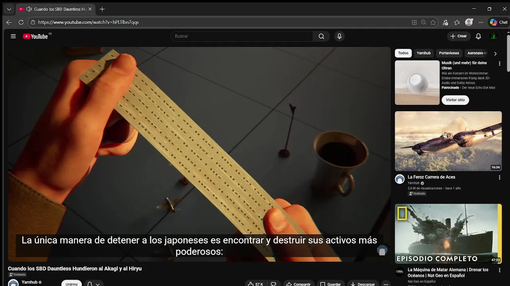This screenshot has height=286, width=510.
Task: Select the Todos filter chip
Action: pyautogui.click(x=403, y=53)
